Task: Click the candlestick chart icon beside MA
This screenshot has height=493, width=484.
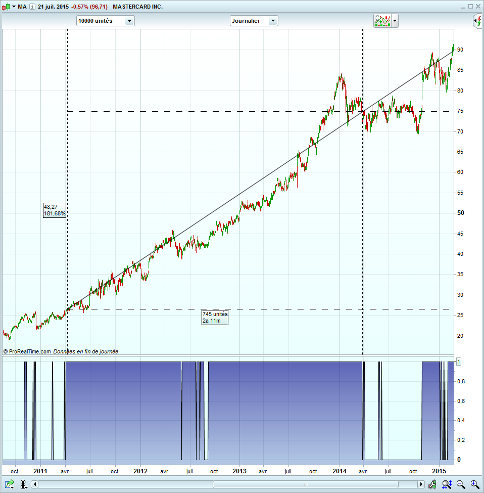Action: 6,7
